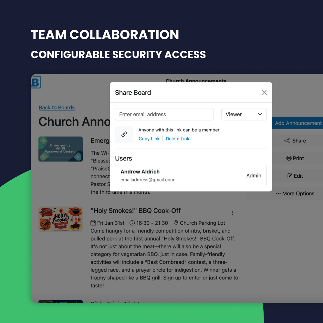Click Copy Link
323x323 pixels.
click(149, 139)
